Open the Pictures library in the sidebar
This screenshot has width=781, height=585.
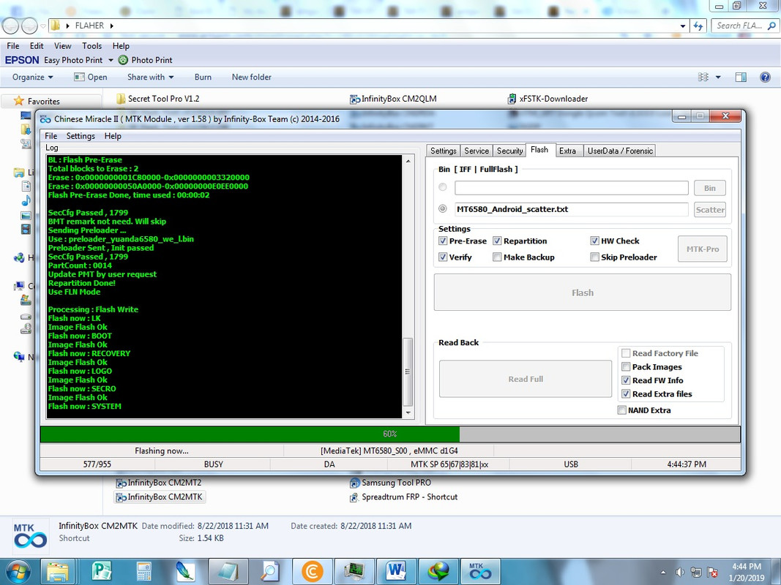26,216
